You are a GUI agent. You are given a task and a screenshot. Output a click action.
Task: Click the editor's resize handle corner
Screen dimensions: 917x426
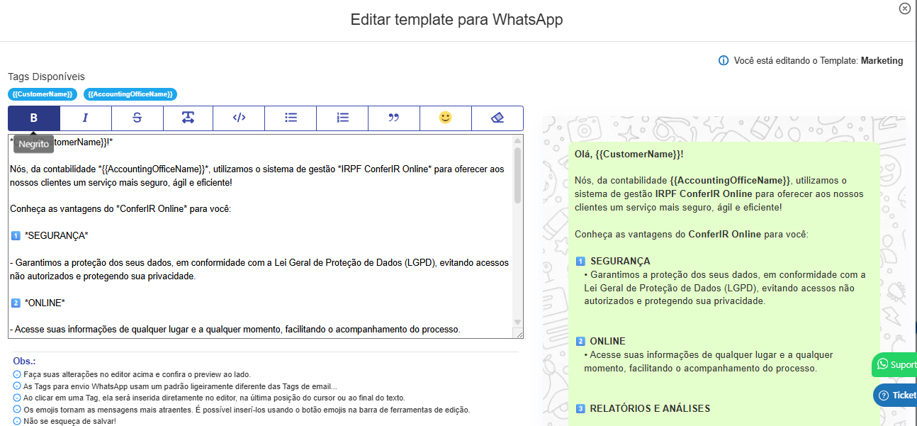(x=519, y=334)
